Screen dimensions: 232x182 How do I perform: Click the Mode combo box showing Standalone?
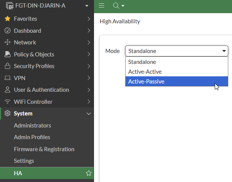pos(177,51)
